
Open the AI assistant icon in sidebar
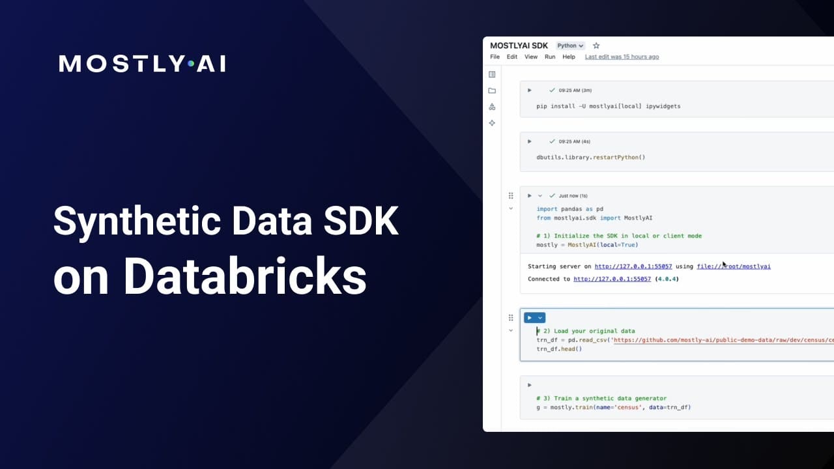click(x=491, y=122)
